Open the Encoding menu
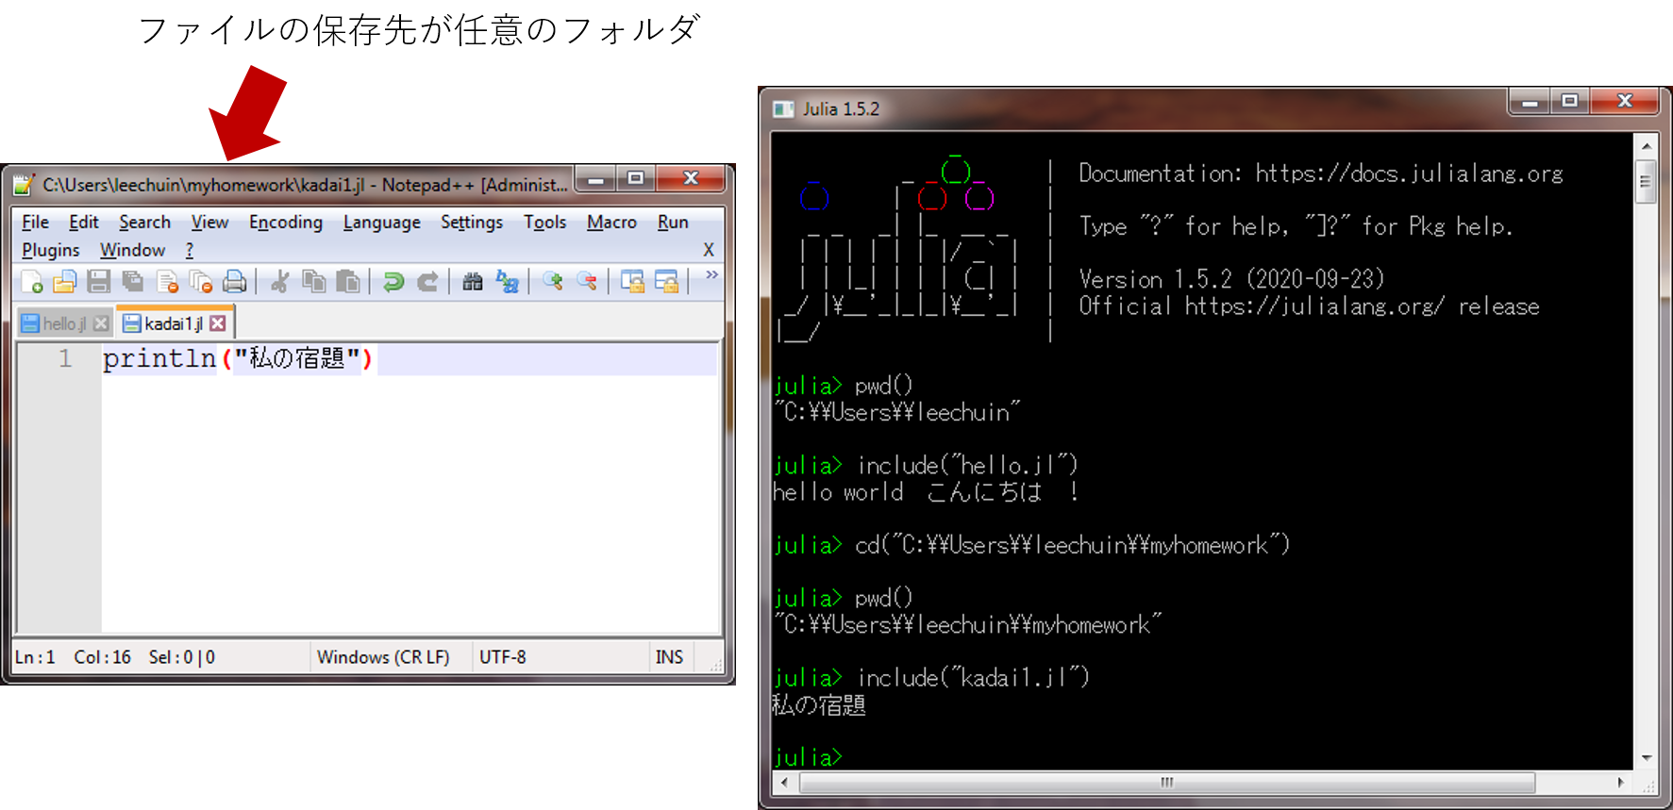The width and height of the screenshot is (1673, 810). click(x=286, y=223)
